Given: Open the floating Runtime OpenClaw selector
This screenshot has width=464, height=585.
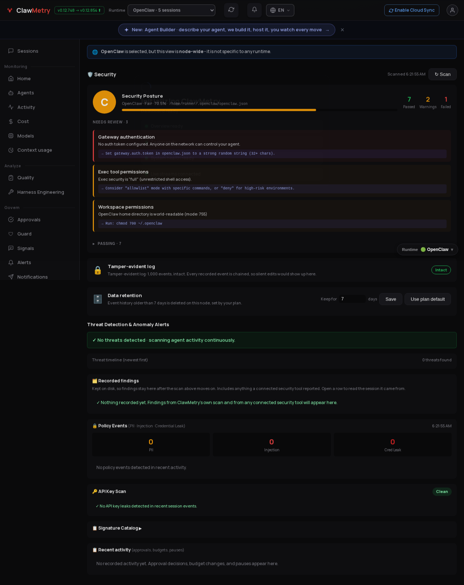Looking at the screenshot, I should point(427,250).
